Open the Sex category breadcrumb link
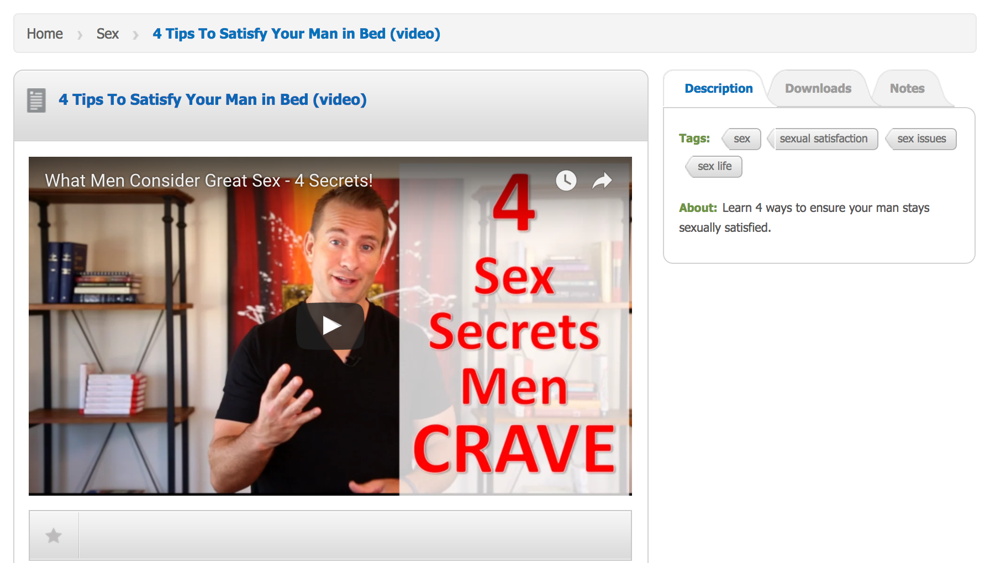 tap(108, 34)
